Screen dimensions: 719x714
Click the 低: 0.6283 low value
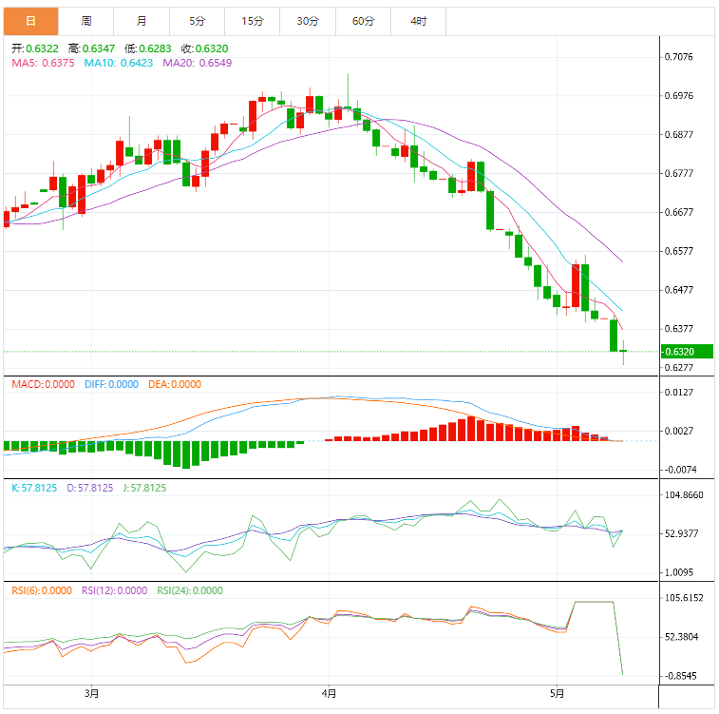(147, 48)
